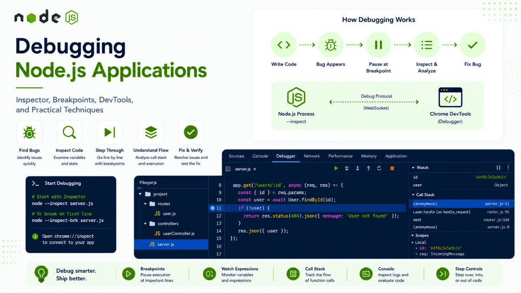Collapse the Local scope
This screenshot has height=293, width=521.
pos(412,242)
